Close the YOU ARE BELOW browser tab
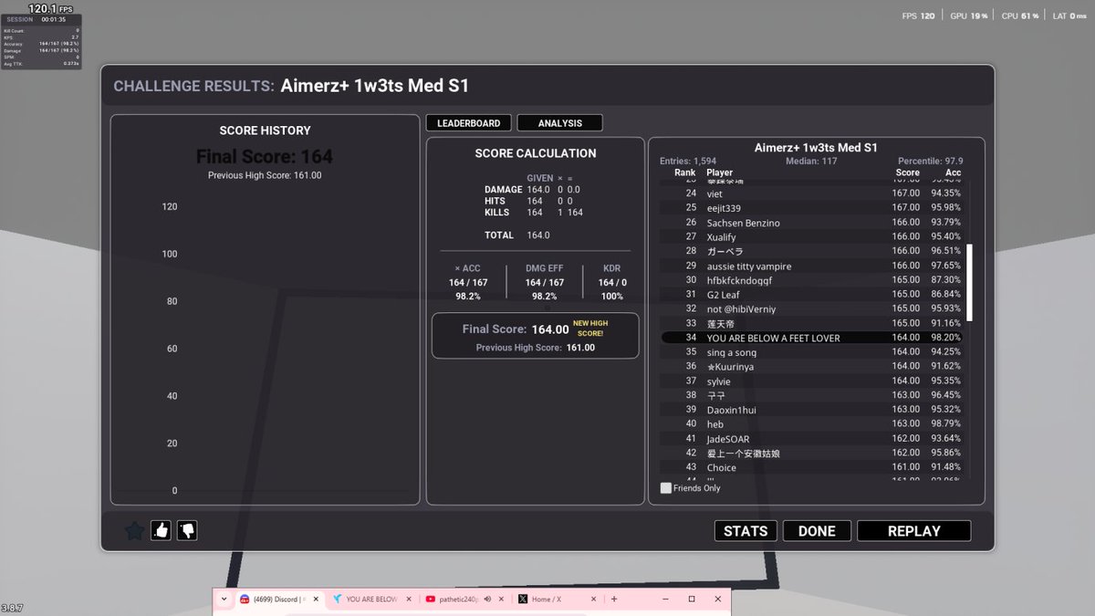This screenshot has width=1095, height=616. coord(408,599)
